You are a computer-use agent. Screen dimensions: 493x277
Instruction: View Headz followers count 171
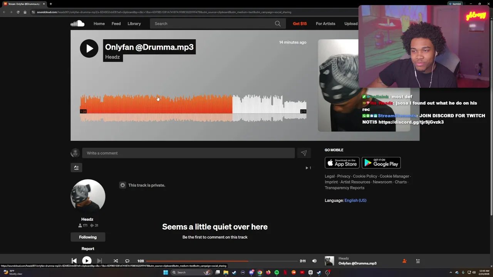(83, 225)
